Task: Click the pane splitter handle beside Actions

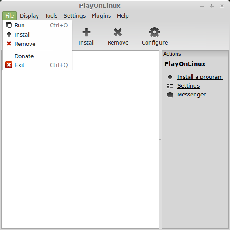Action: (x=160, y=139)
